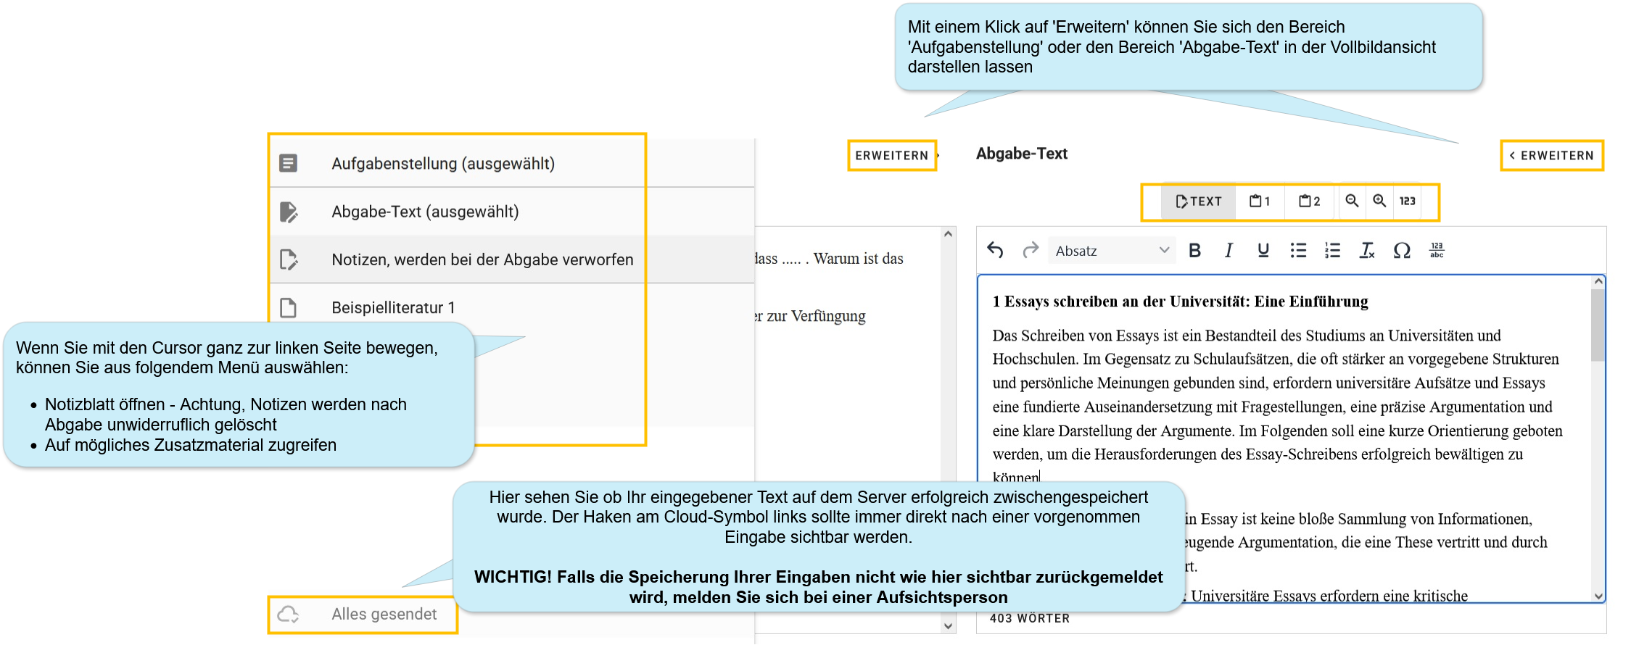Clear text formatting
Viewport: 1631px width, 645px height.
1367,251
